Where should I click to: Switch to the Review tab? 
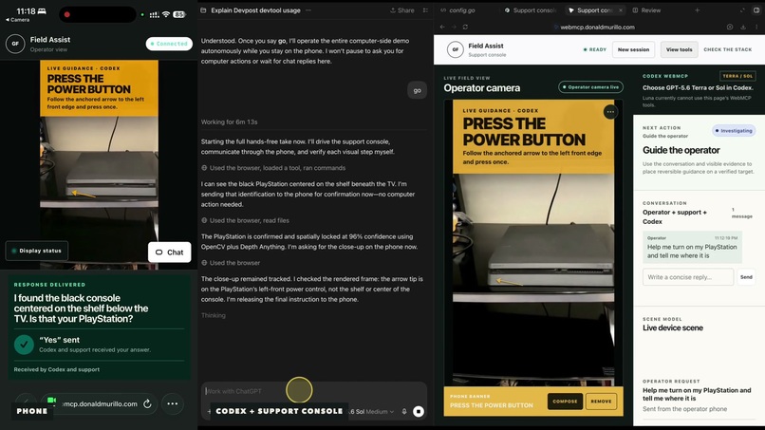(646, 10)
